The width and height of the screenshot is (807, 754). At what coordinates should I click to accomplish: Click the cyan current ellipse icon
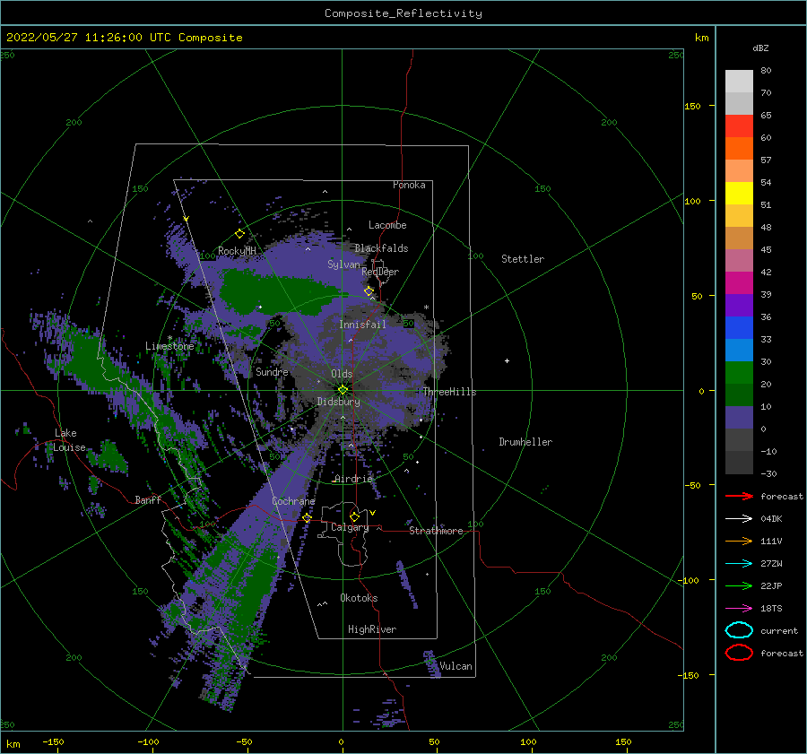tap(739, 630)
